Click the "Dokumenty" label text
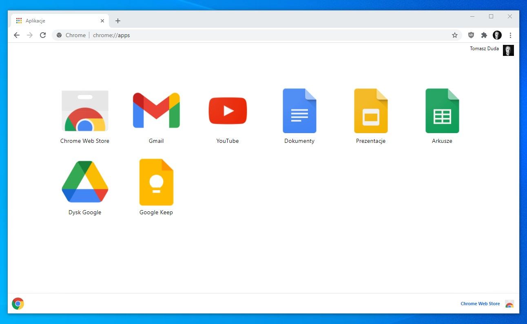 click(x=299, y=141)
